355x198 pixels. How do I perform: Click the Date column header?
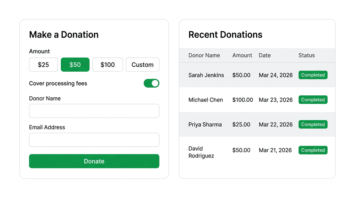click(264, 55)
